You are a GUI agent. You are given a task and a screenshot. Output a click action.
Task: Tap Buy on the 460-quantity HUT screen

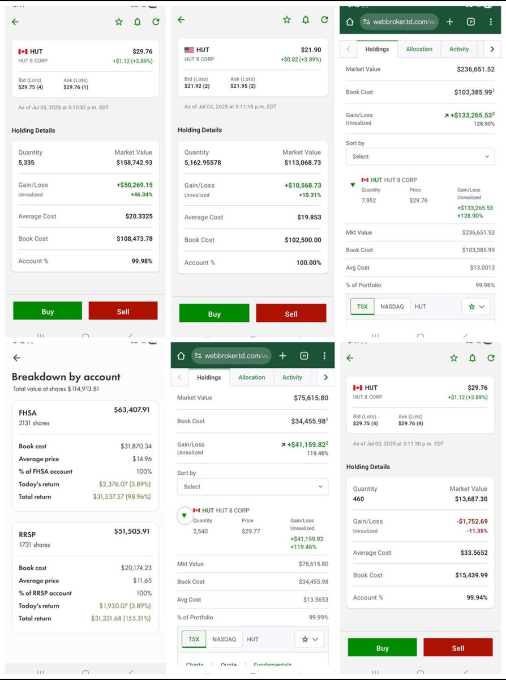point(382,648)
